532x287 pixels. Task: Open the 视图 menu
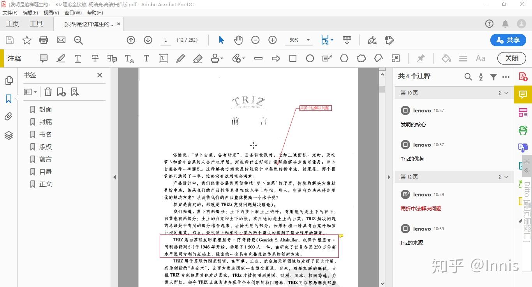tap(51, 12)
